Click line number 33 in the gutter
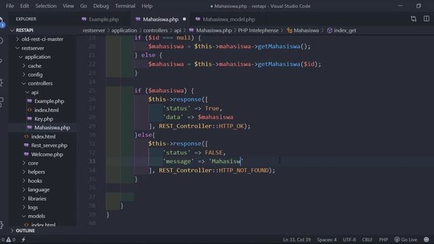 92,161
